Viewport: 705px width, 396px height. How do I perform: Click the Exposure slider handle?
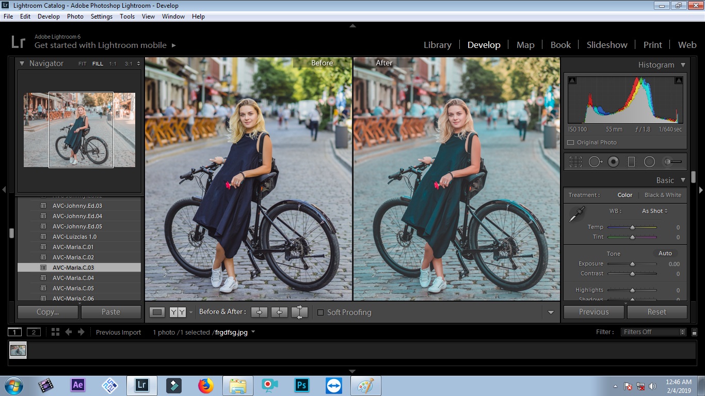pos(632,263)
